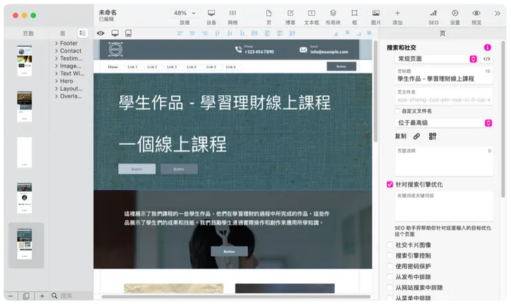
Task: Click the 关键词或关键词组 keywords field
Action: click(444, 206)
